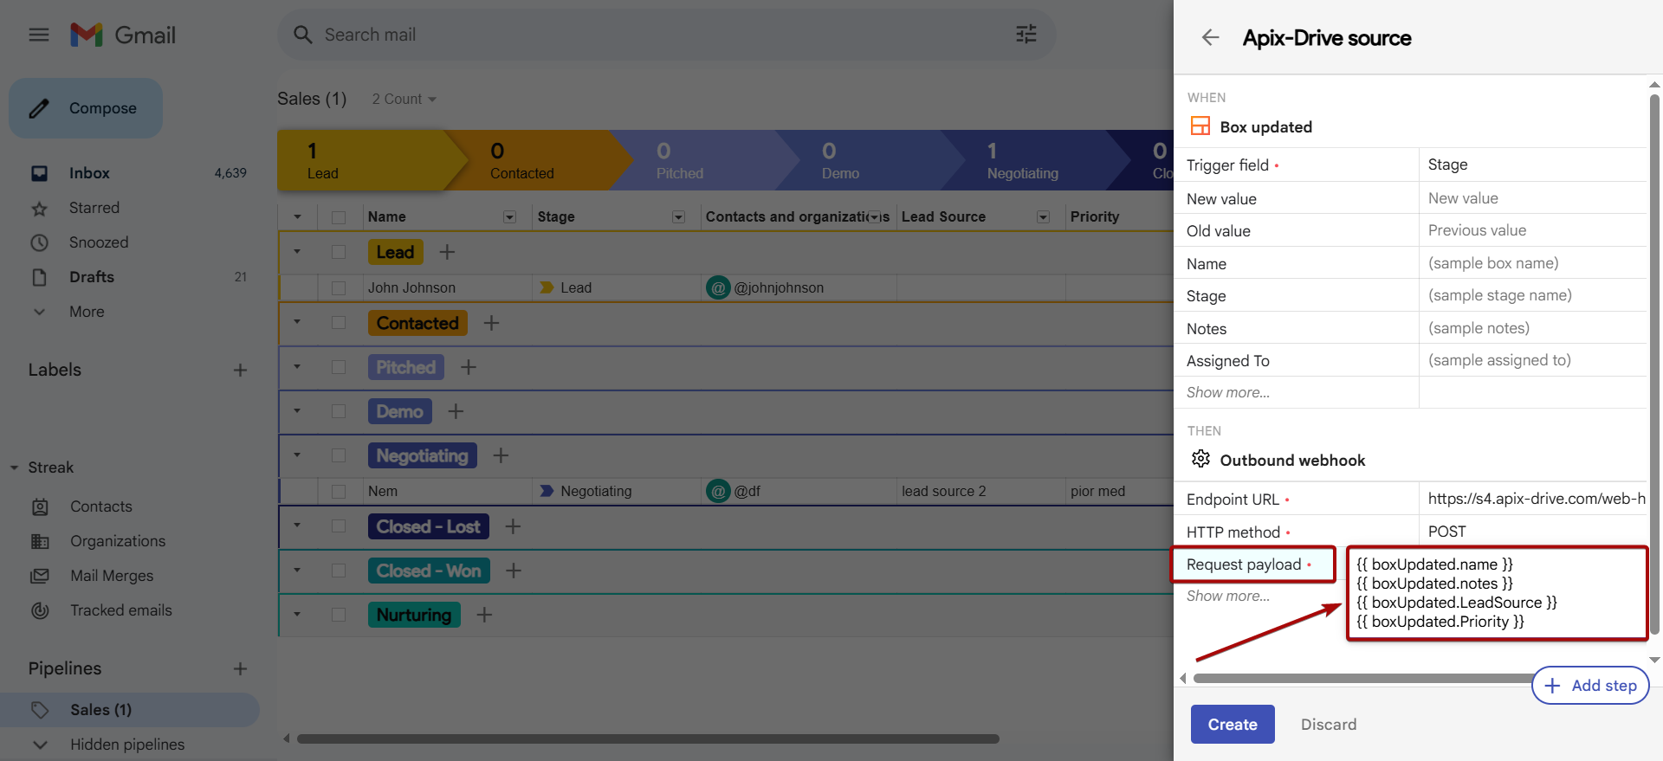Add a box to Closed - Won stage
The width and height of the screenshot is (1663, 761).
coord(514,571)
